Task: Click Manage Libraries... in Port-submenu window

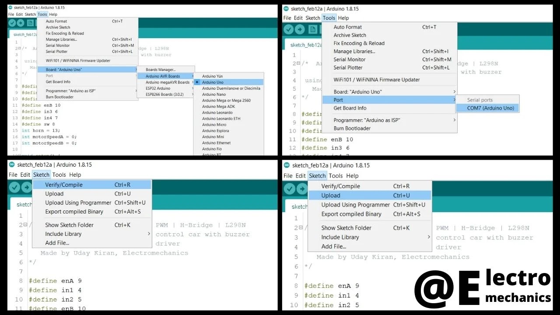Action: tap(354, 52)
